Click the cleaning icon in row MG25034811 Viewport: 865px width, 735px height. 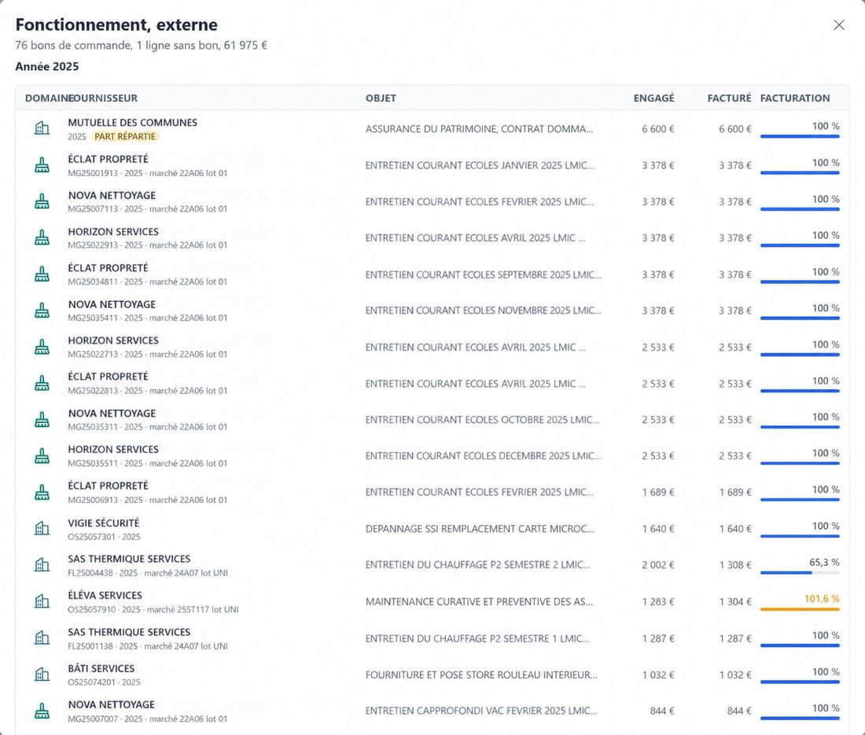tap(42, 274)
